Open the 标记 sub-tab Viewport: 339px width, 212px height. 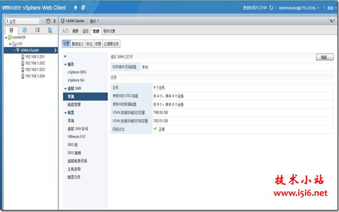click(x=90, y=44)
